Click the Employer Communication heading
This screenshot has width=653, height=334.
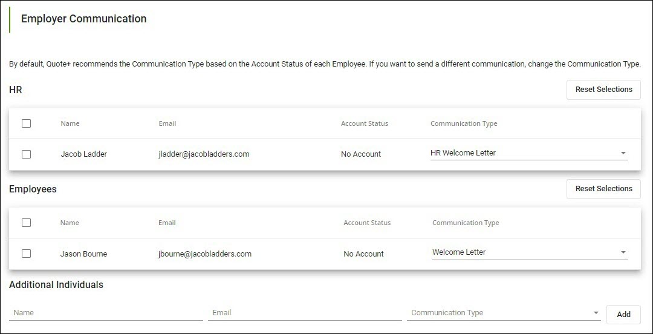point(83,19)
